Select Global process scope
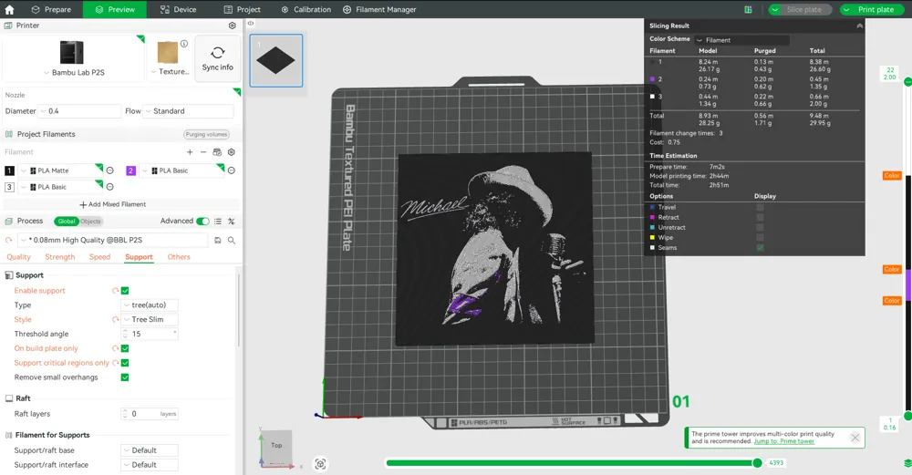 [67, 221]
